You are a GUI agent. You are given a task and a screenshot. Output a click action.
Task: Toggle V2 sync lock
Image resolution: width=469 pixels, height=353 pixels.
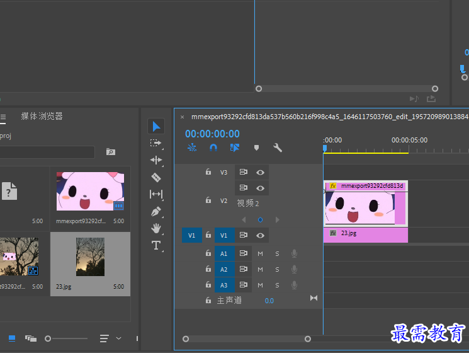[x=243, y=188]
